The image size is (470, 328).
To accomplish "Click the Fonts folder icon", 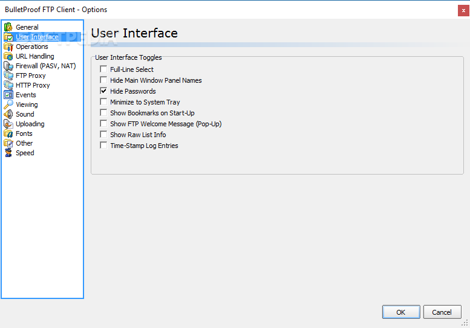I will click(8, 133).
